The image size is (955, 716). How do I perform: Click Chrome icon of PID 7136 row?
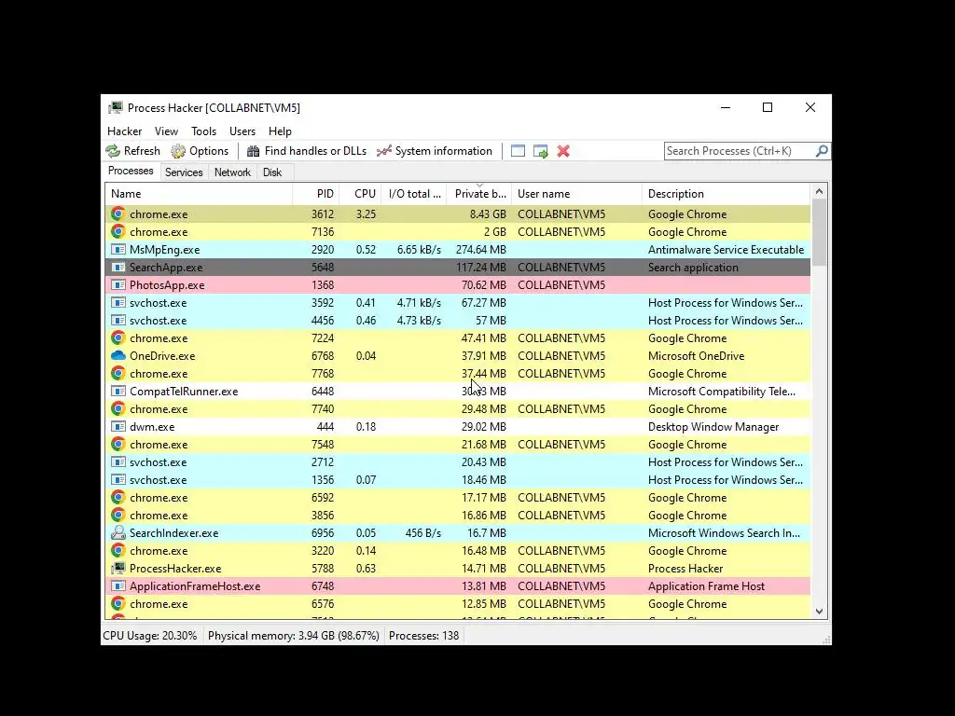pyautogui.click(x=118, y=232)
